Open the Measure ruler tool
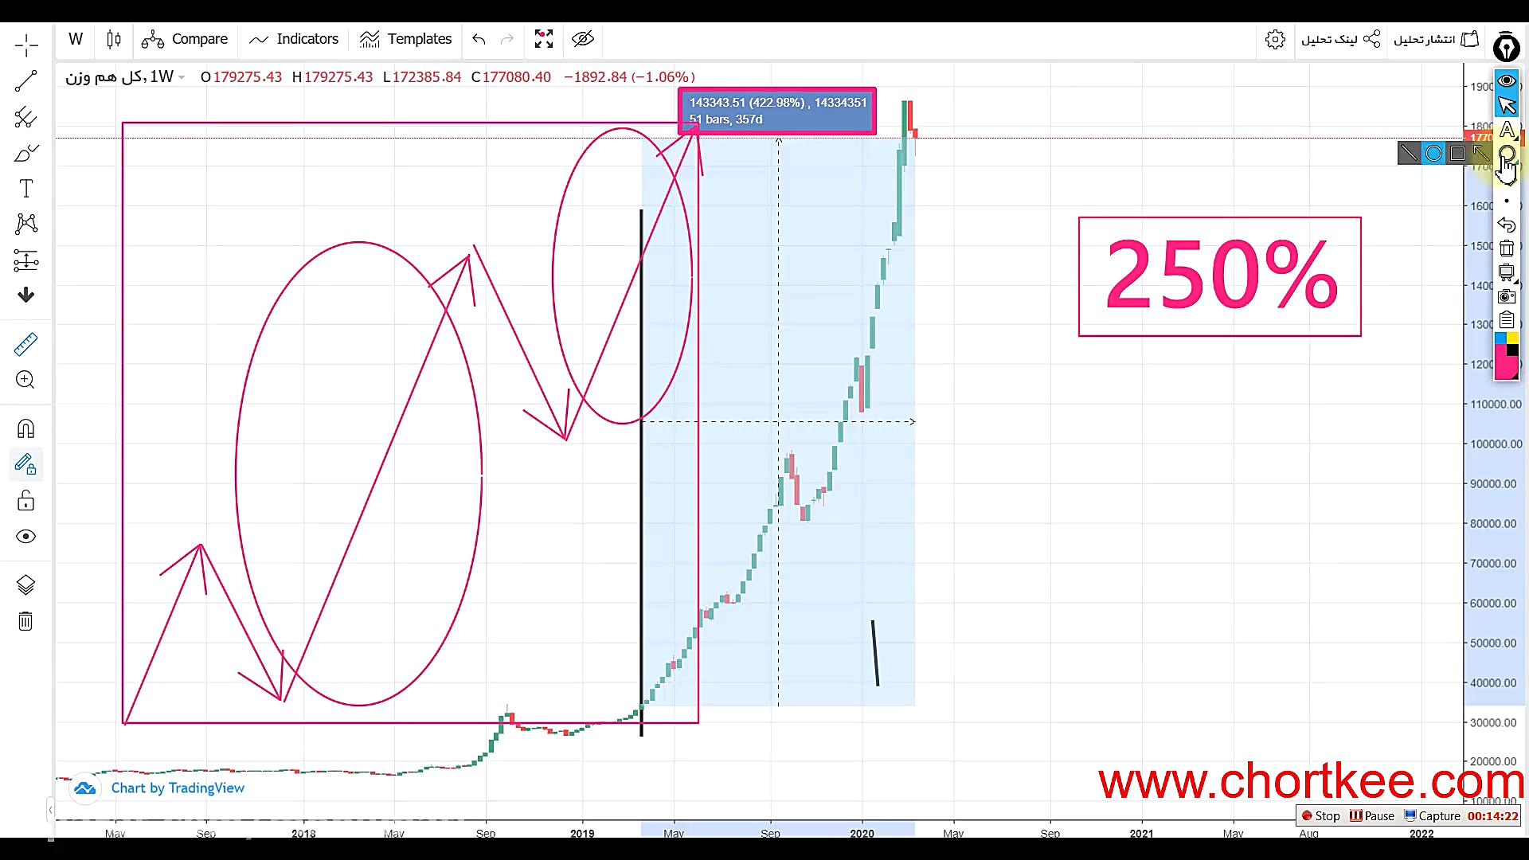The height and width of the screenshot is (860, 1529). pos(25,344)
